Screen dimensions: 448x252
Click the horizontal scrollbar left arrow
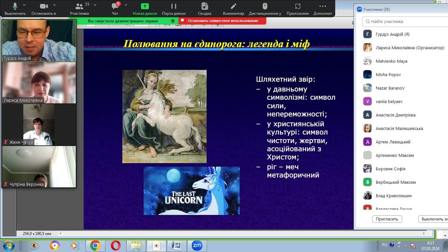point(60,234)
